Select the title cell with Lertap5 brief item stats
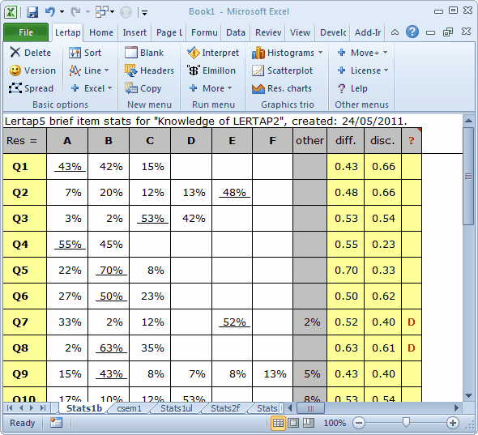The image size is (478, 435). click(x=206, y=121)
